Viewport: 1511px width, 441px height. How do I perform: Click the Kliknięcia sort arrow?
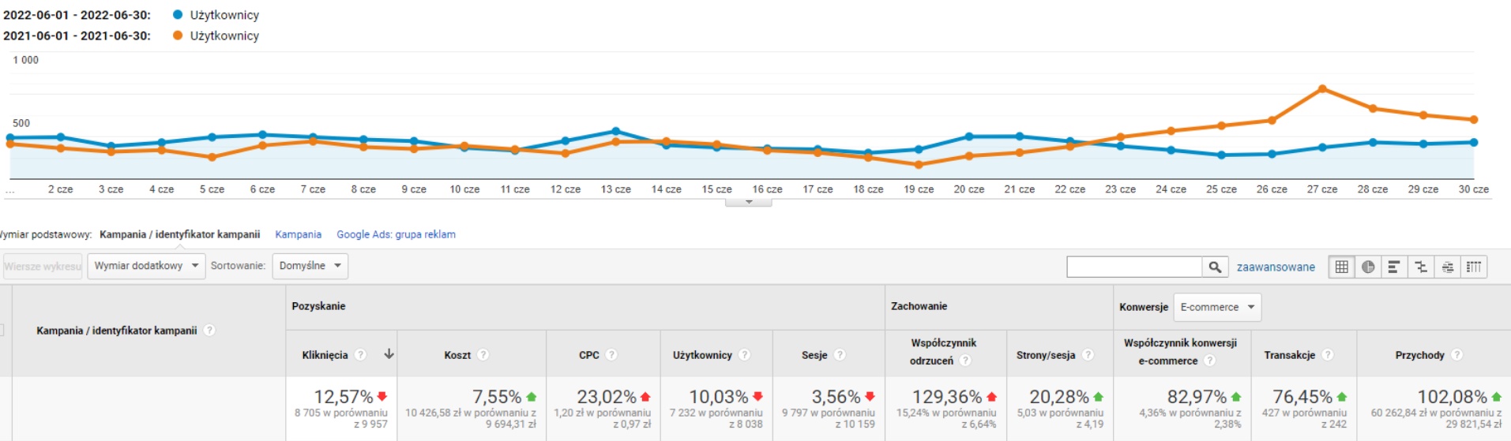[389, 354]
